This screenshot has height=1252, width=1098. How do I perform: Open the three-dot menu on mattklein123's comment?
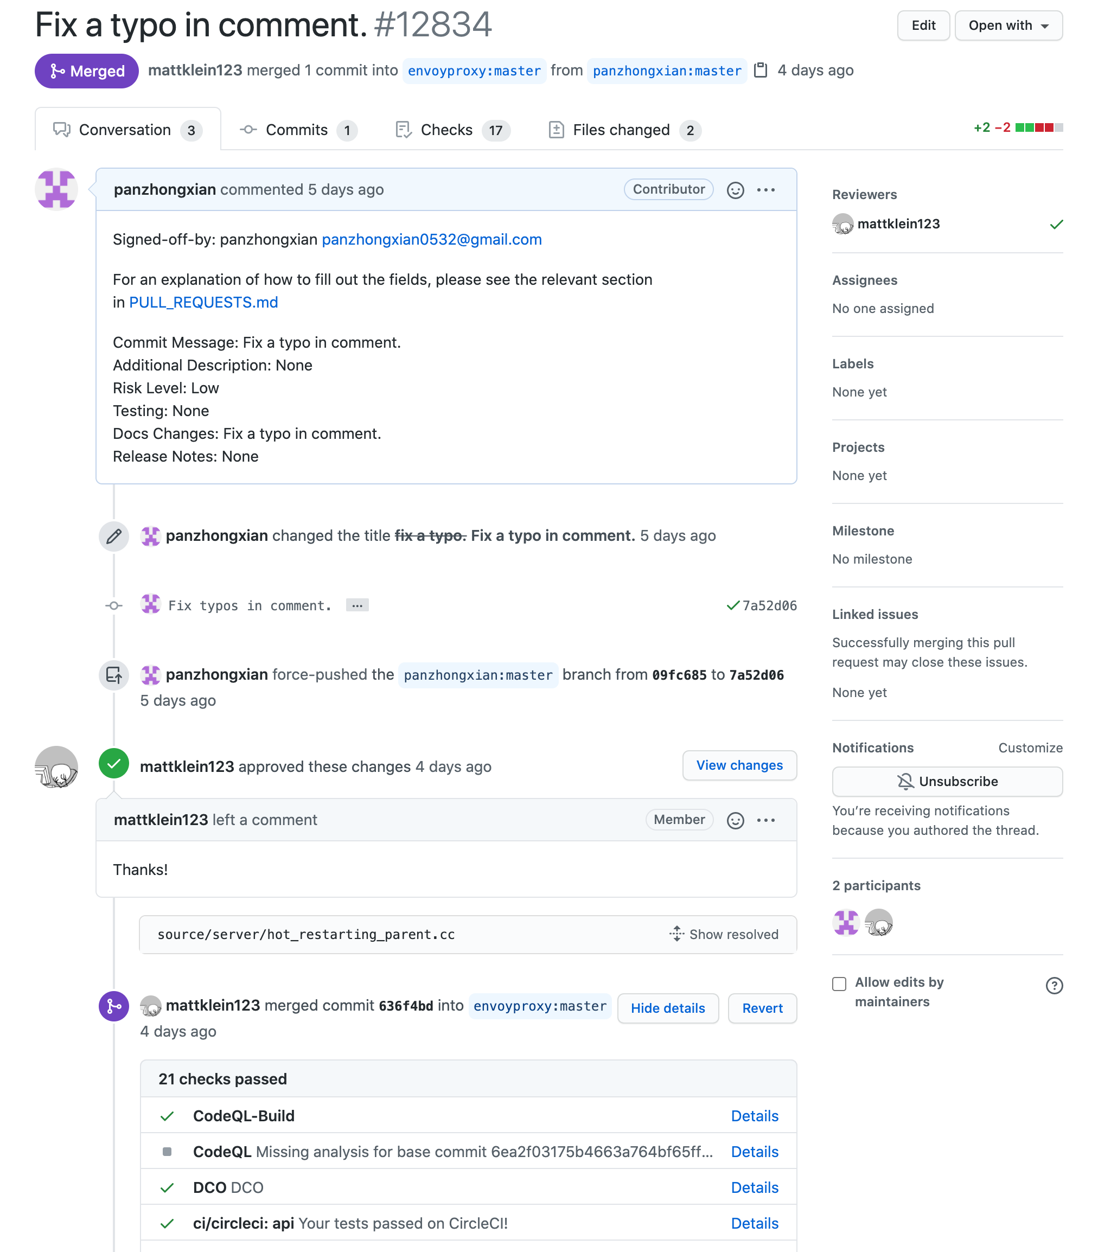point(766,820)
